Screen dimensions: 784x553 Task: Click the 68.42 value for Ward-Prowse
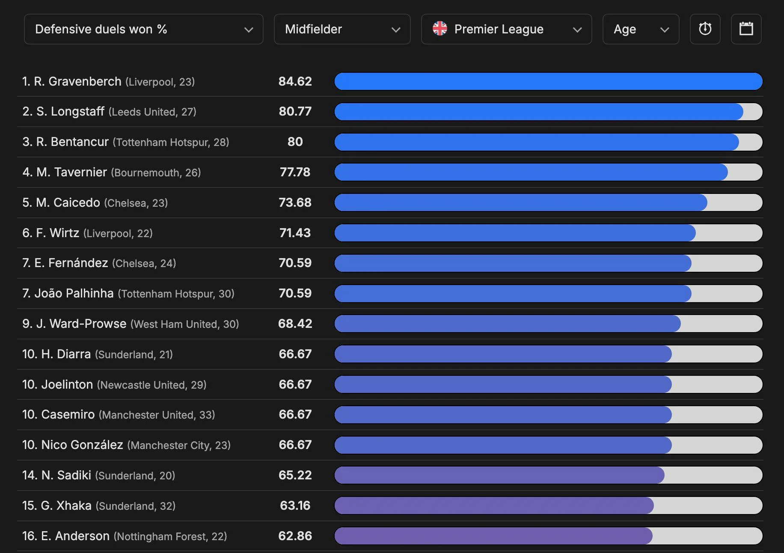point(295,324)
